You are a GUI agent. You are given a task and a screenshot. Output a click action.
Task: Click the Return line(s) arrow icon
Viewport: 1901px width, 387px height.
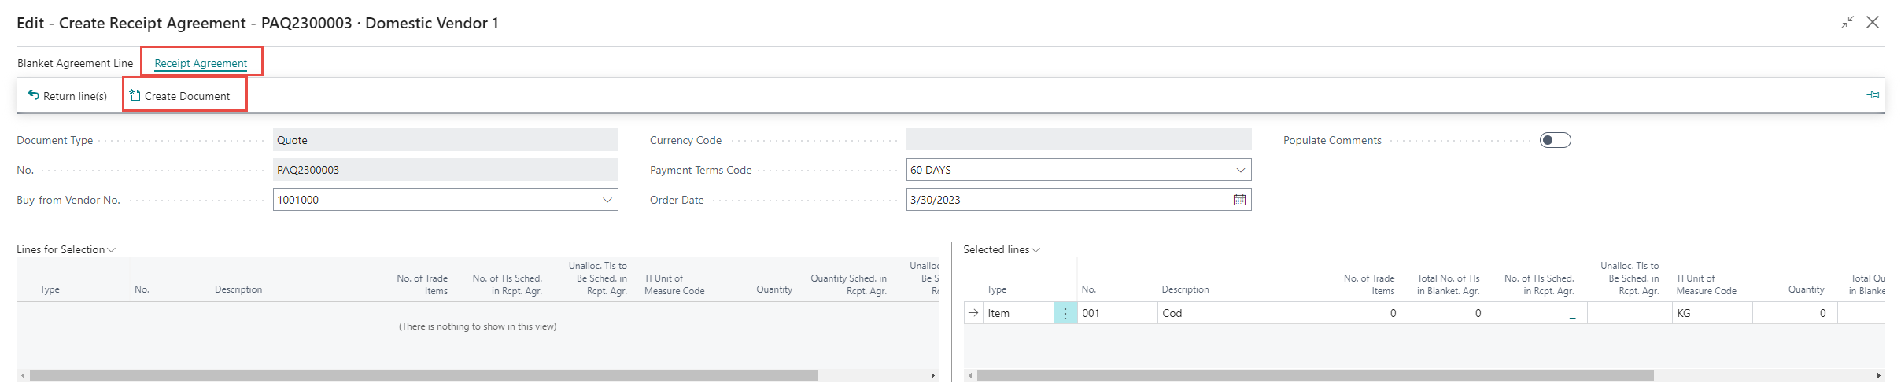pos(34,95)
